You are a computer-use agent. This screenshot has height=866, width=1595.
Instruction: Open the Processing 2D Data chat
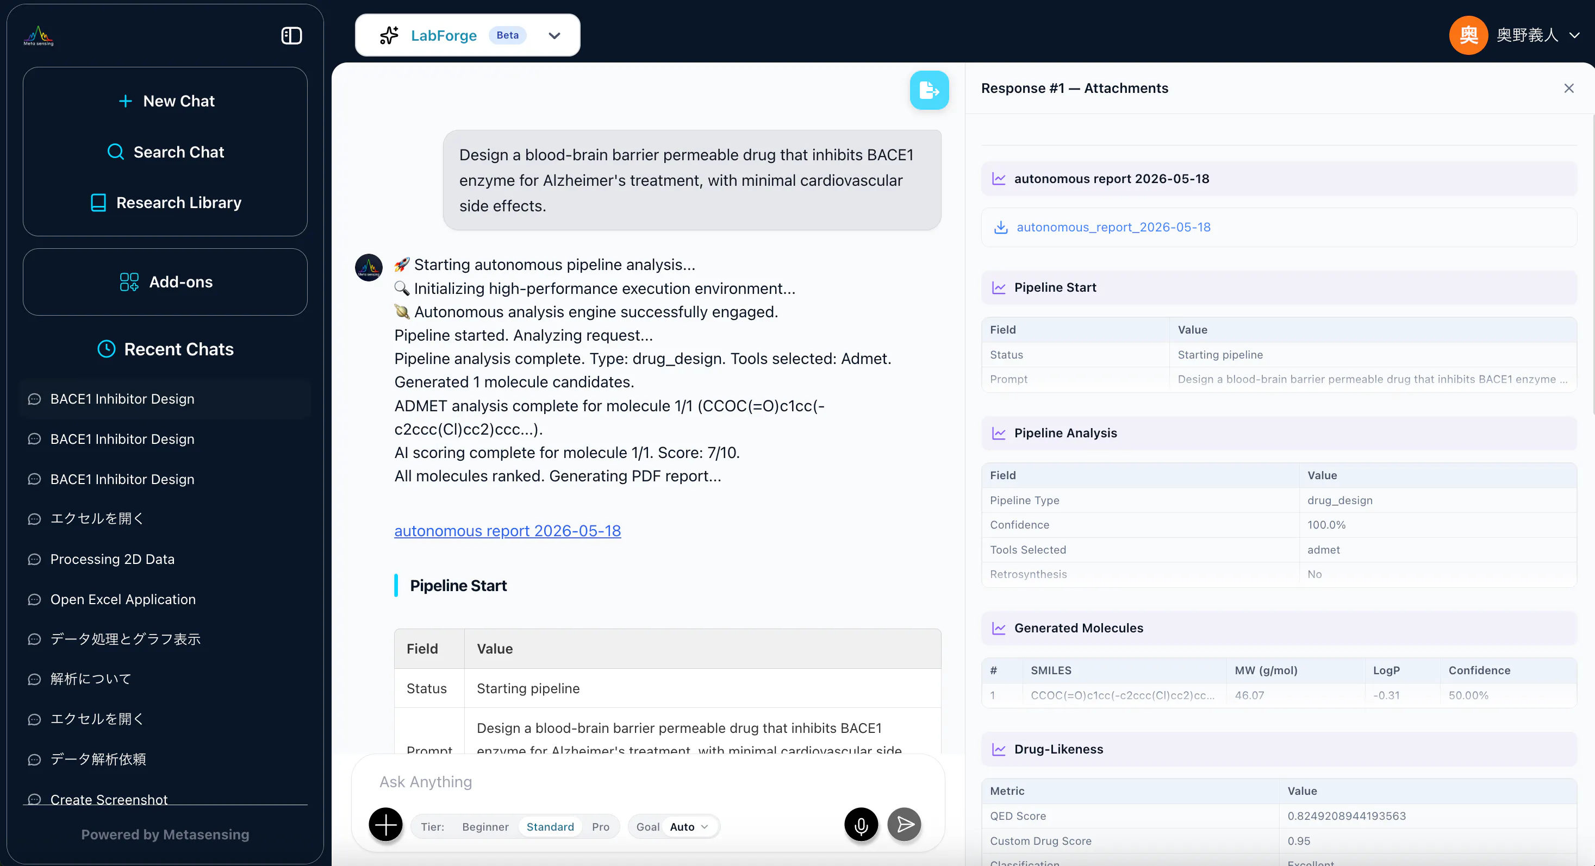[165, 559]
